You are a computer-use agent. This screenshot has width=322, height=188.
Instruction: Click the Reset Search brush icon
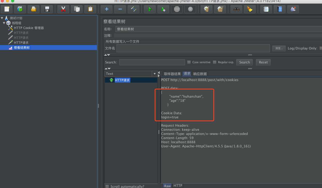pos(250,9)
